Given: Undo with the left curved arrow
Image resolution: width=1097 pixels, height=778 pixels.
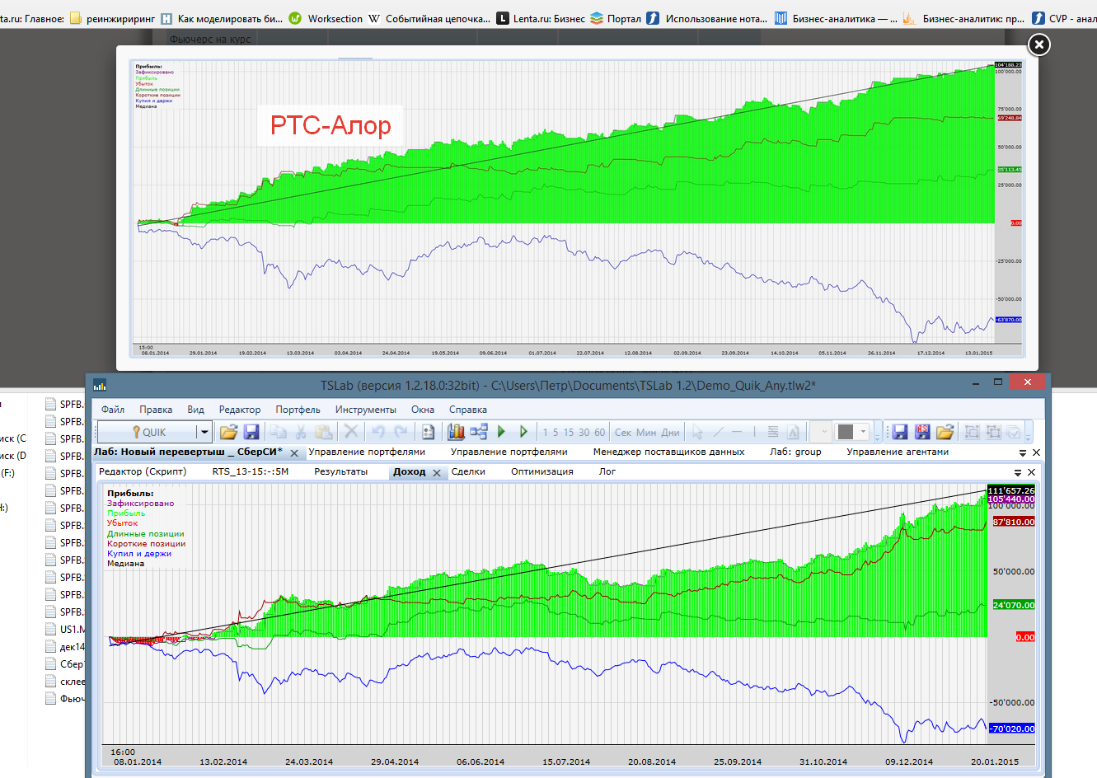Looking at the screenshot, I should (378, 432).
